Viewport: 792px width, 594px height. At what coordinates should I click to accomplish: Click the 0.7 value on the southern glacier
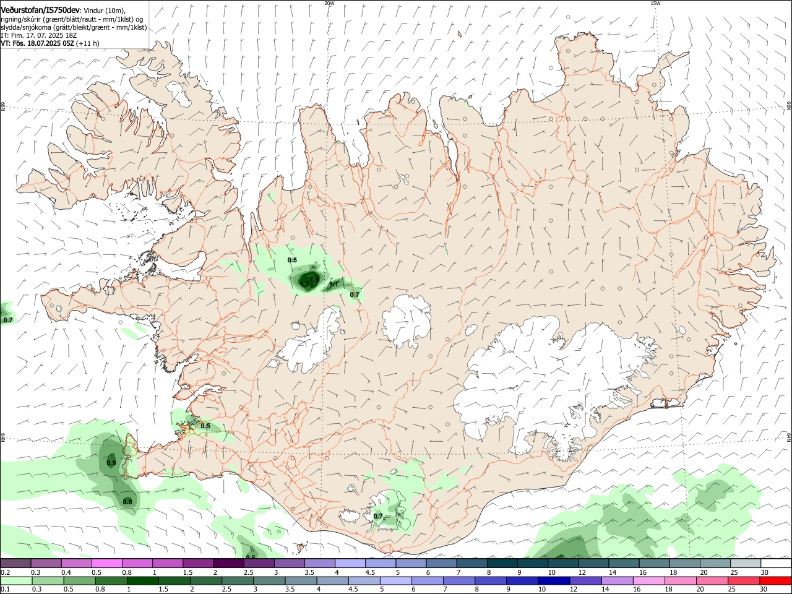pos(378,516)
